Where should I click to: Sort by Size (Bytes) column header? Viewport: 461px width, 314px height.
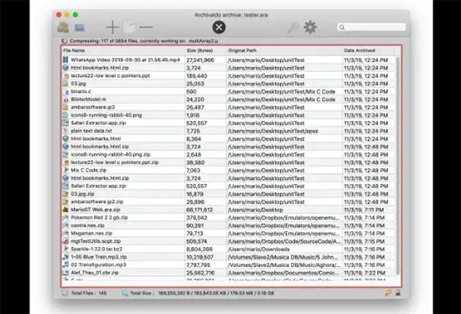(199, 50)
